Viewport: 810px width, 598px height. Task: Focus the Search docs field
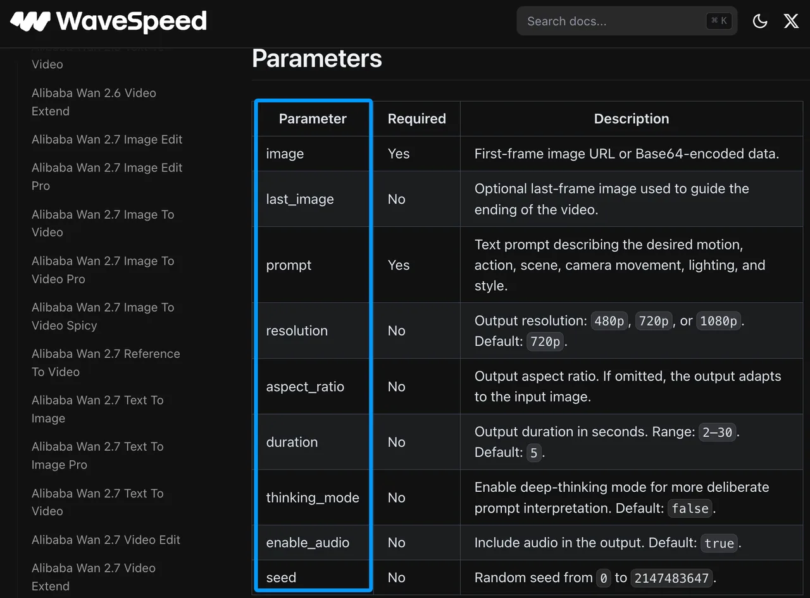tap(626, 21)
